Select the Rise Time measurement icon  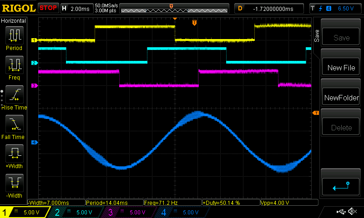[15, 94]
